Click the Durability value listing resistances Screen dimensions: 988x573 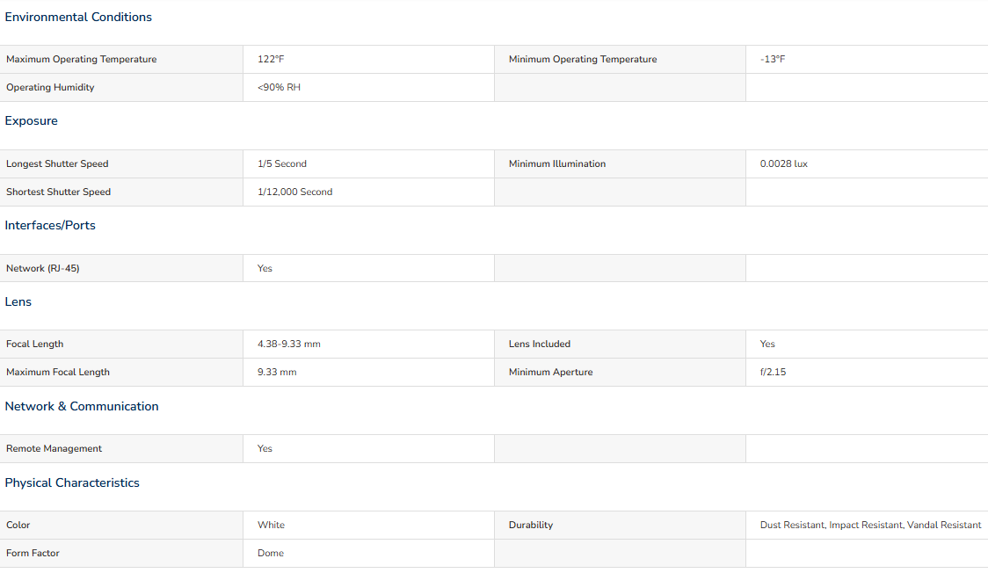(870, 525)
